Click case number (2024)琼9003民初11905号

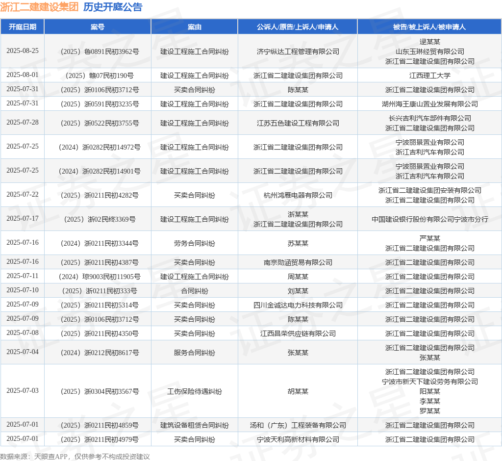[100, 277]
